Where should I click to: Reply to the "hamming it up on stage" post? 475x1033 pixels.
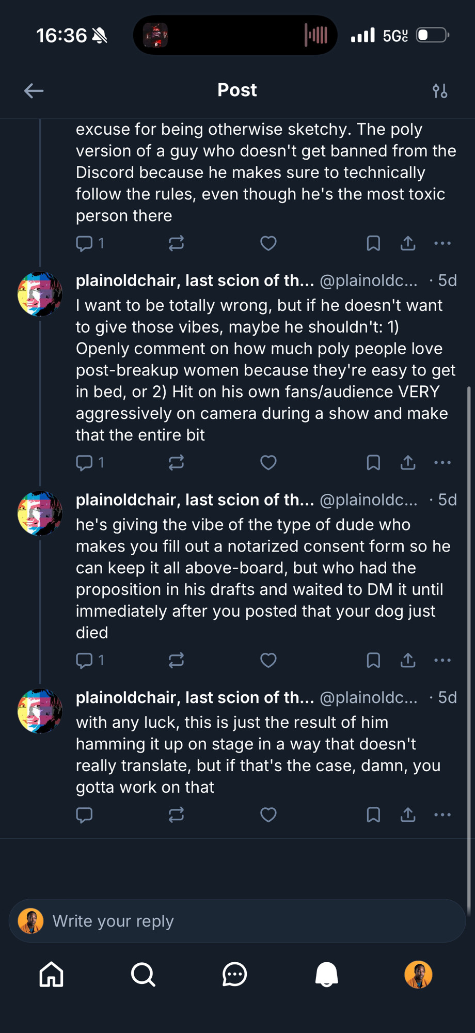[x=84, y=815]
